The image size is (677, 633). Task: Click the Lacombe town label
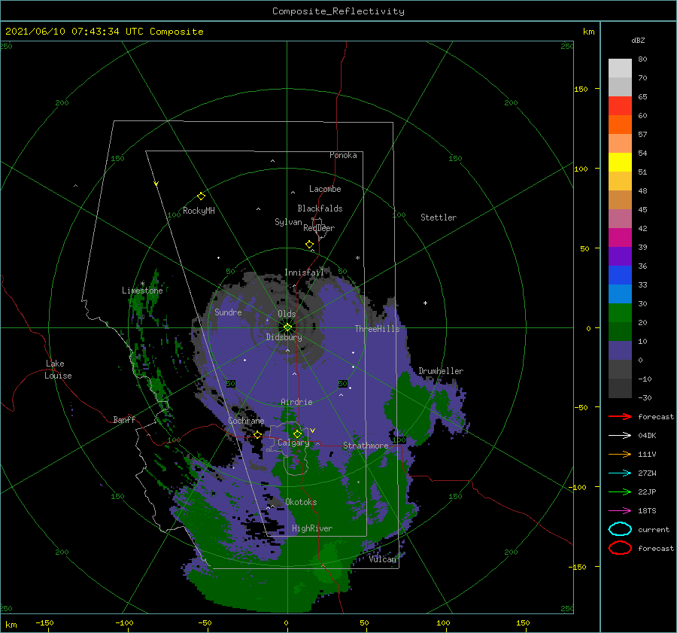coord(325,189)
